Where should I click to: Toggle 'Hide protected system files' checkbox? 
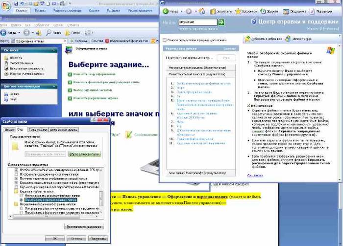pos(17,182)
